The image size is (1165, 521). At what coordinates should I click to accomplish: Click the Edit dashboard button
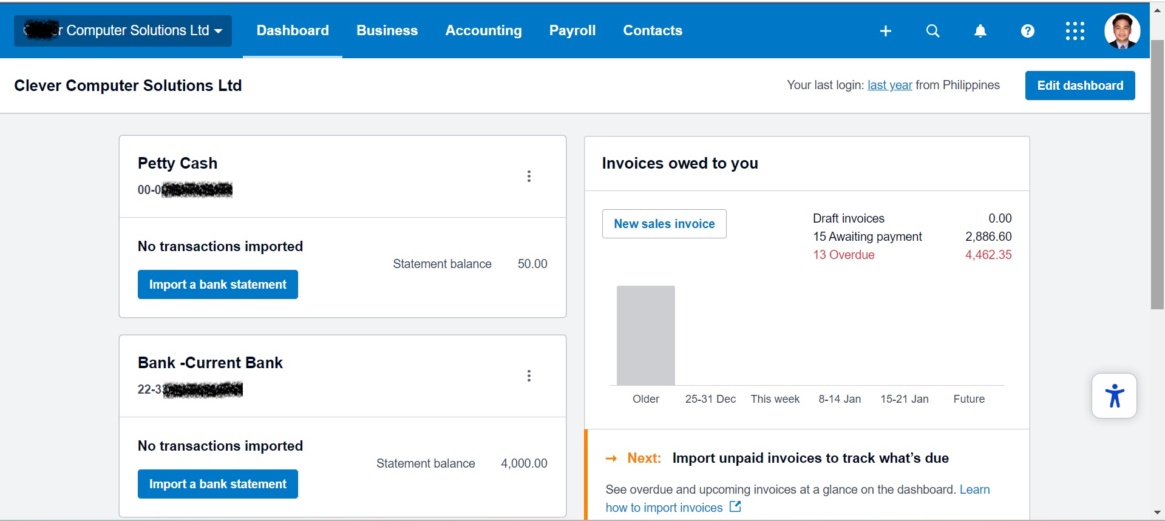[1080, 86]
